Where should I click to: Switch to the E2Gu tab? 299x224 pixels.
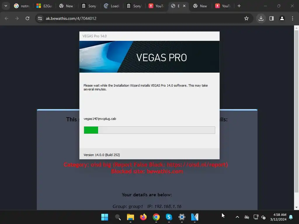click(44, 6)
